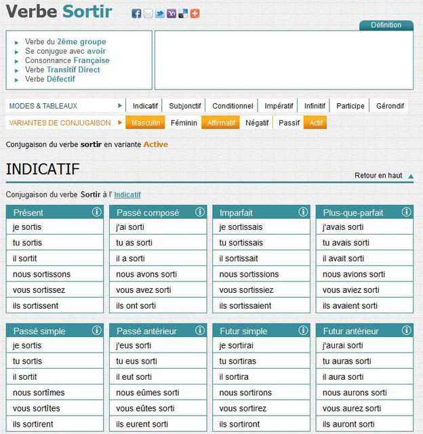The image size is (423, 434).
Task: Click the Yahoo share icon
Action: (x=171, y=14)
